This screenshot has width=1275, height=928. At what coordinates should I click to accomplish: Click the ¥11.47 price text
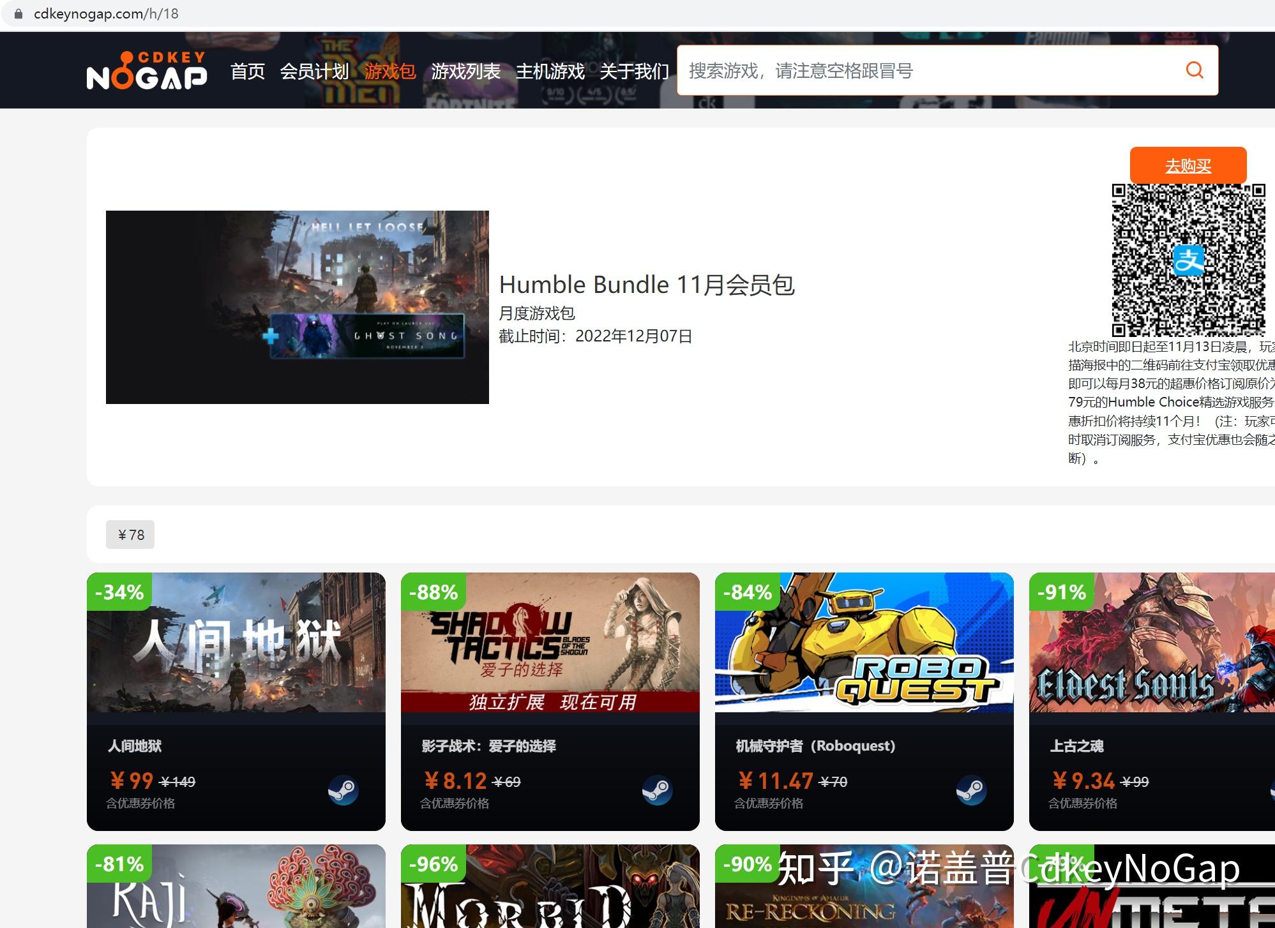[776, 781]
